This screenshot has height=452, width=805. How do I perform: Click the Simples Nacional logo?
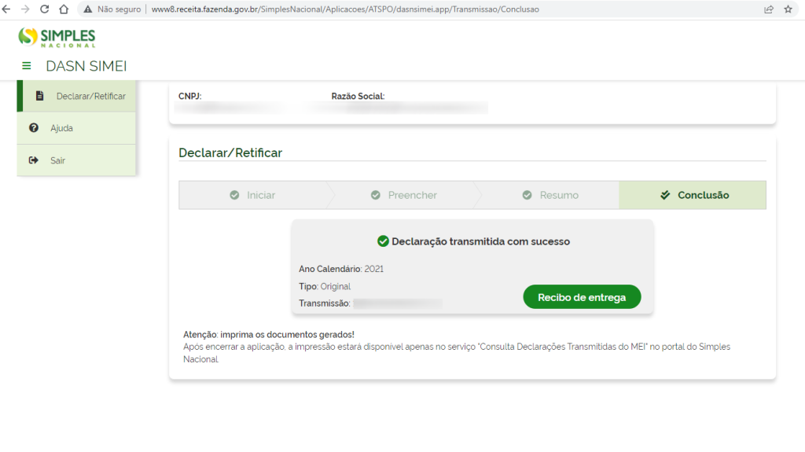click(x=57, y=37)
